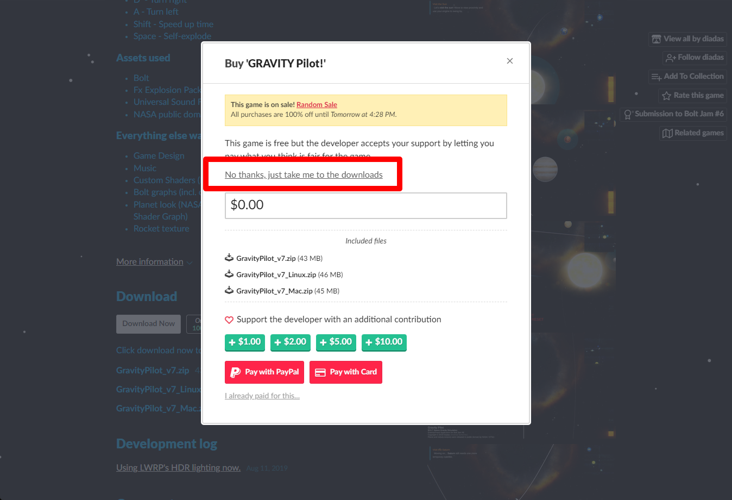Click the star icon in Rate this game
Image resolution: width=732 pixels, height=500 pixels.
[666, 96]
